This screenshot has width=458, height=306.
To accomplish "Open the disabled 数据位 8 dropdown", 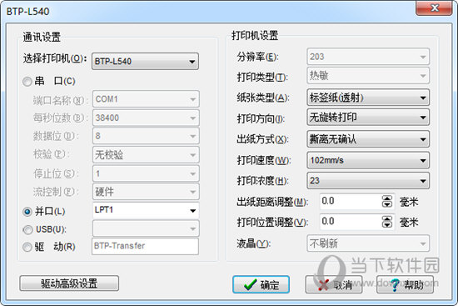I will click(x=146, y=136).
